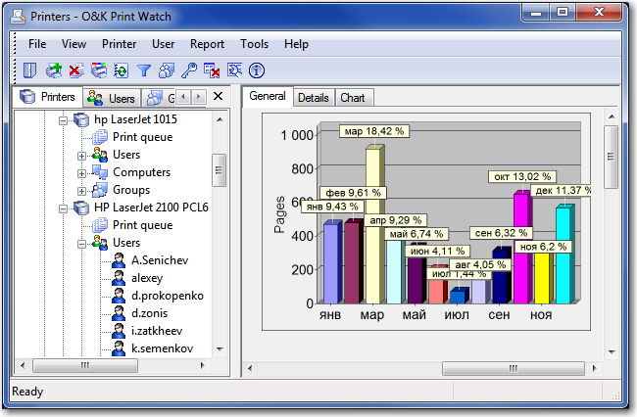Expand the Computers node
The width and height of the screenshot is (637, 417).
[81, 173]
